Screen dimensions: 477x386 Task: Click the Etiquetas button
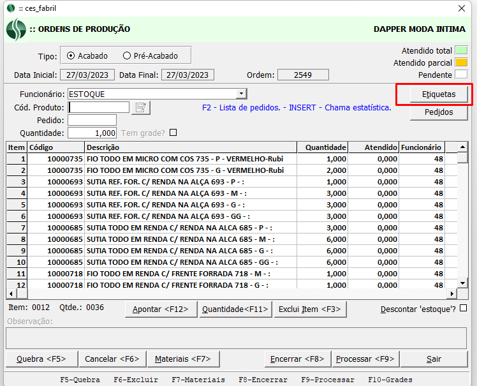pos(439,94)
